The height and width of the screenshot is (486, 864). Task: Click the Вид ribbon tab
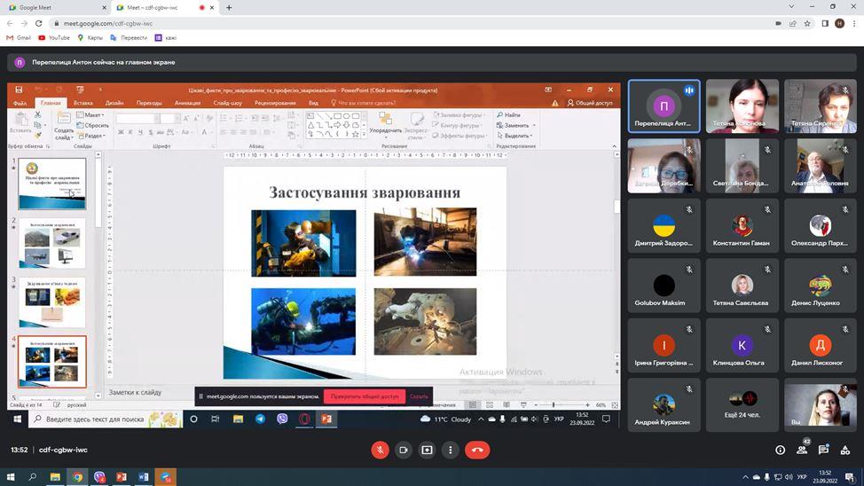313,103
